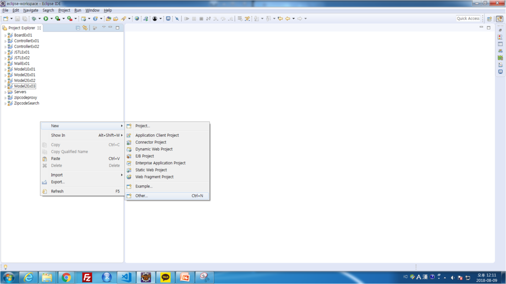Choose Export... in context menu
This screenshot has height=284, width=506.
82,182
